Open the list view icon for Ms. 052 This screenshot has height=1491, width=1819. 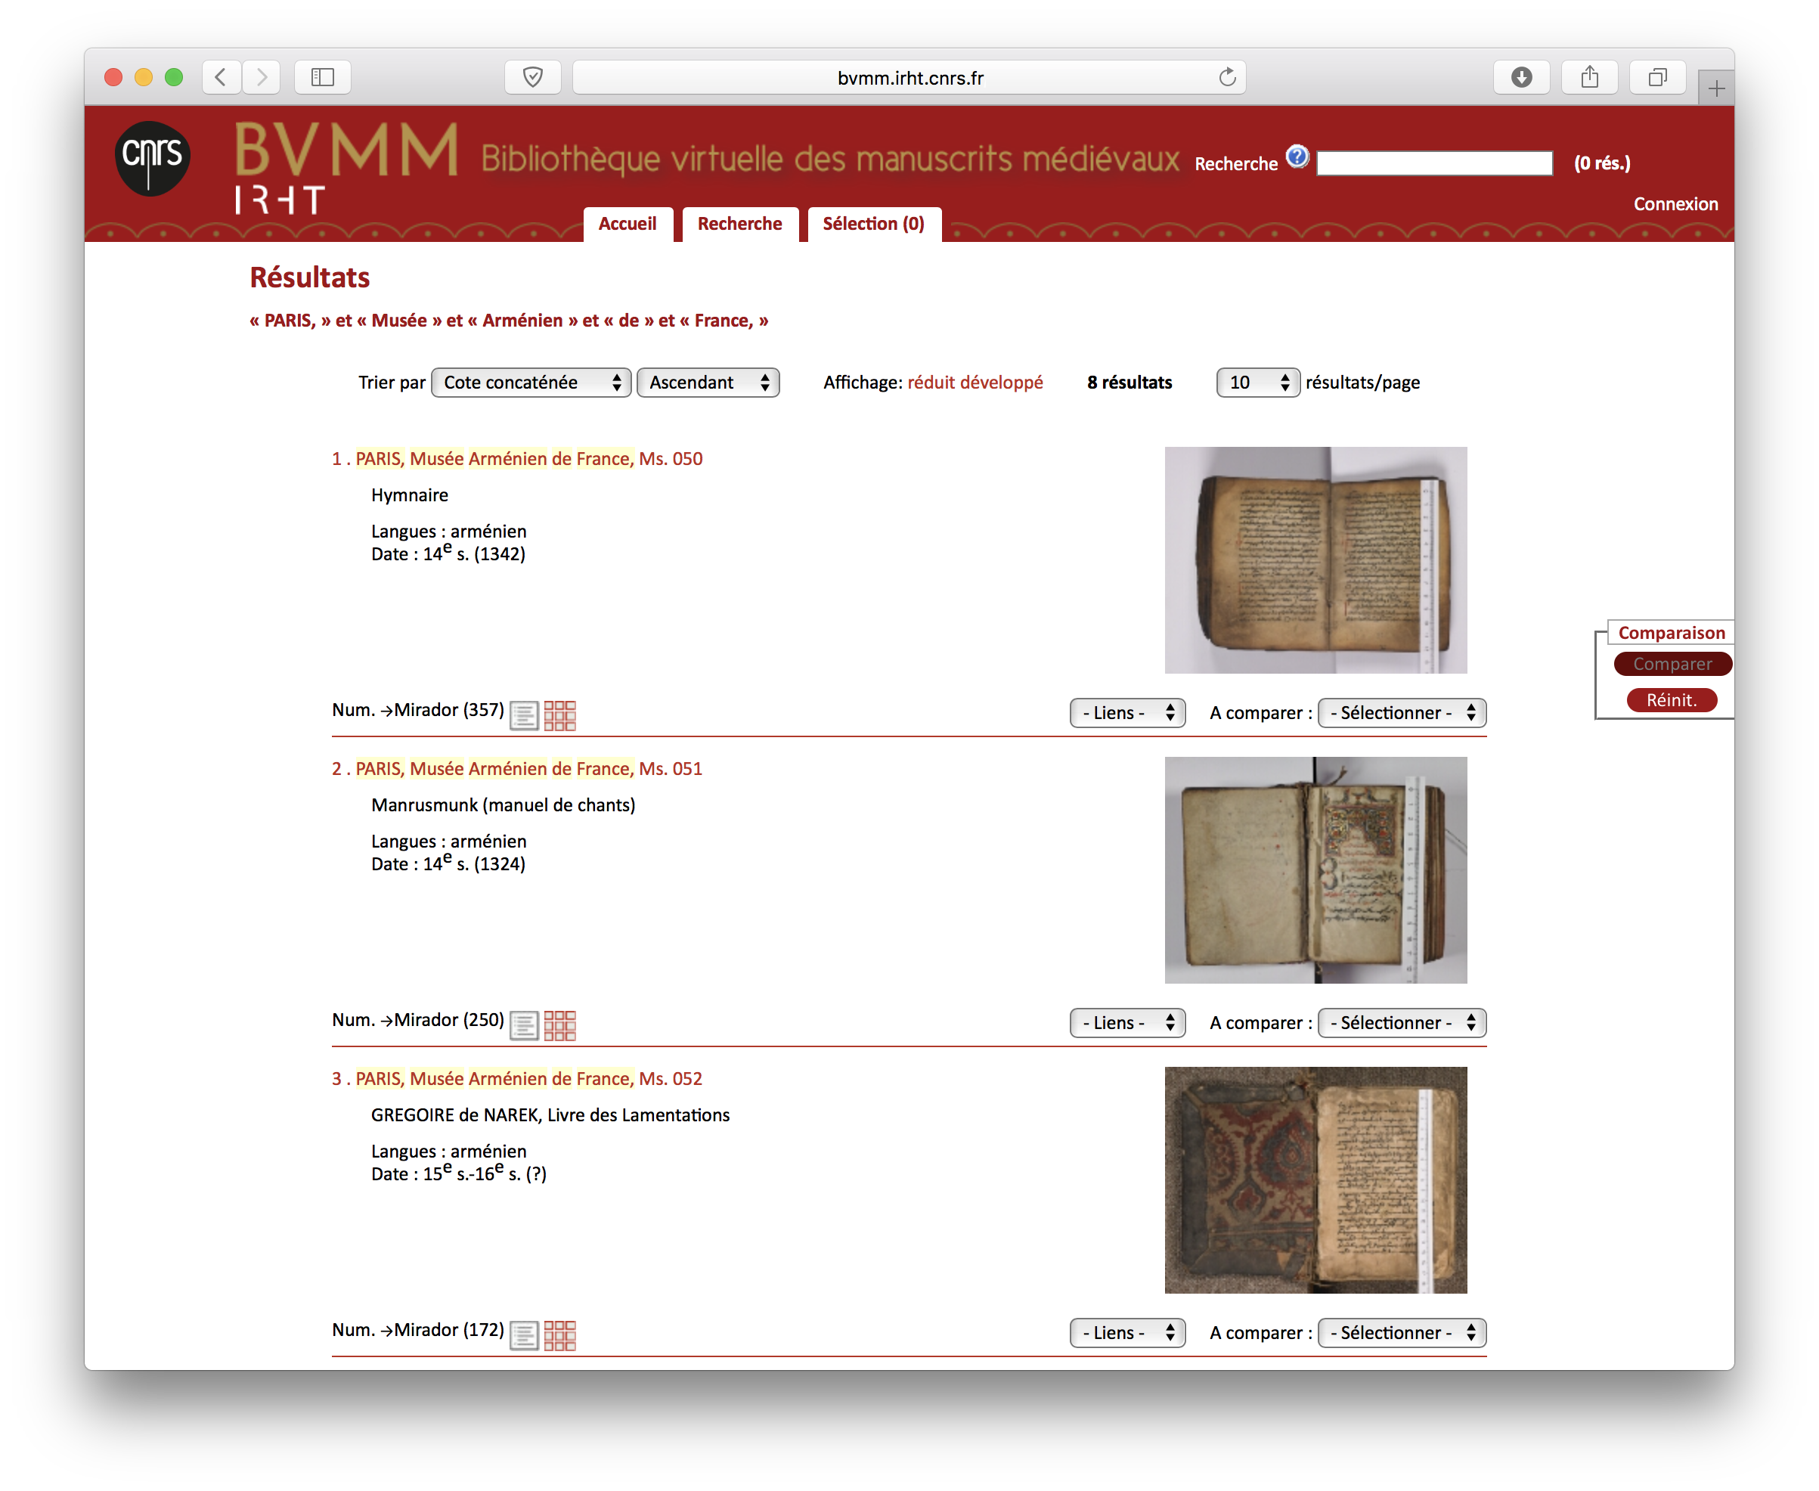click(524, 1334)
